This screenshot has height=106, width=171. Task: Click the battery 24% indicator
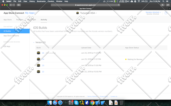tap(145, 1)
